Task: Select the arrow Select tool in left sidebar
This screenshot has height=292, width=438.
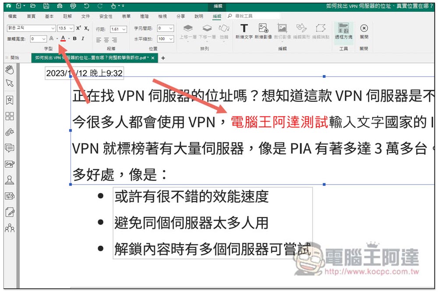Action: click(10, 83)
